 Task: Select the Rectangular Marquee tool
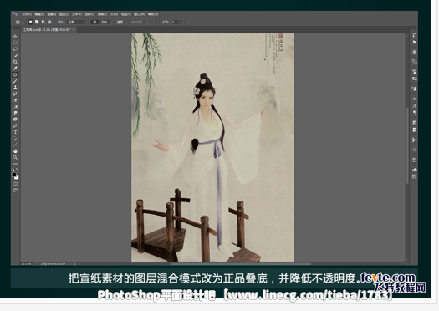[x=15, y=43]
